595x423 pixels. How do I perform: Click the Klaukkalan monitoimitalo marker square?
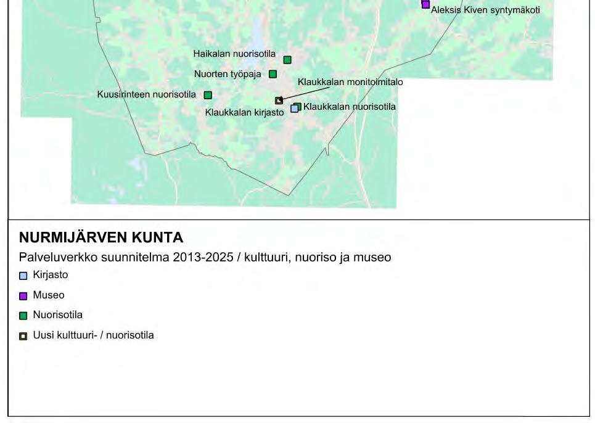279,101
